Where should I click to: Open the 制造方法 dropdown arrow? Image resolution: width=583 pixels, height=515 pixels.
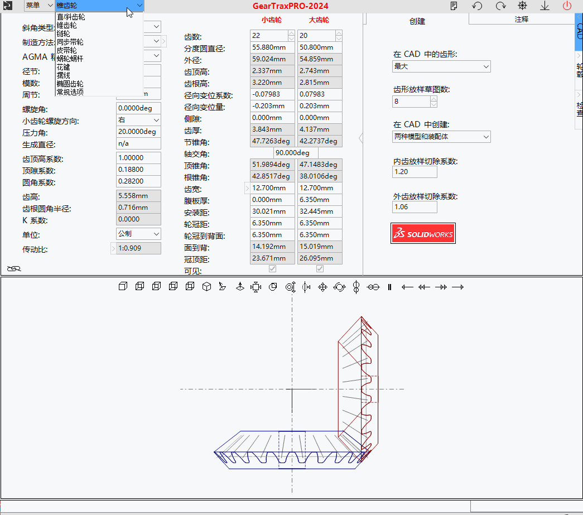pyautogui.click(x=157, y=41)
